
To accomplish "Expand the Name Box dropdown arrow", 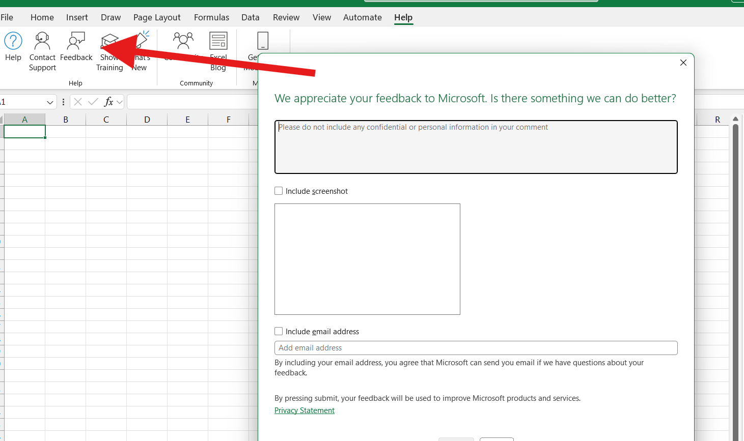I will [x=50, y=102].
